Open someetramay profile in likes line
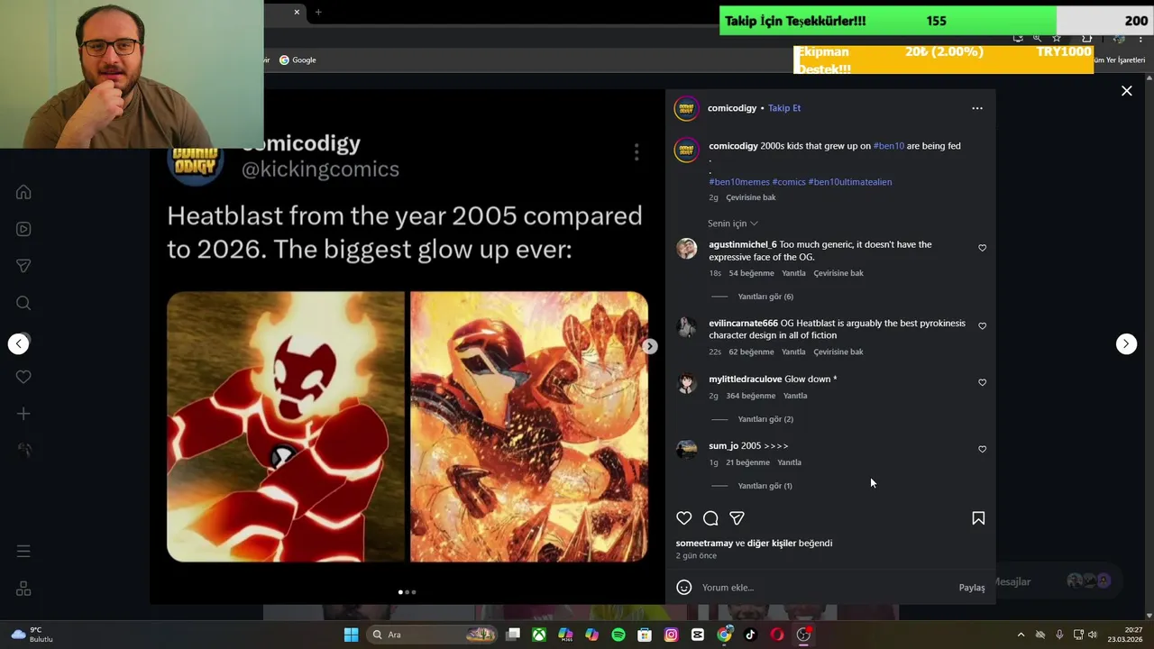1154x649 pixels. (x=705, y=544)
